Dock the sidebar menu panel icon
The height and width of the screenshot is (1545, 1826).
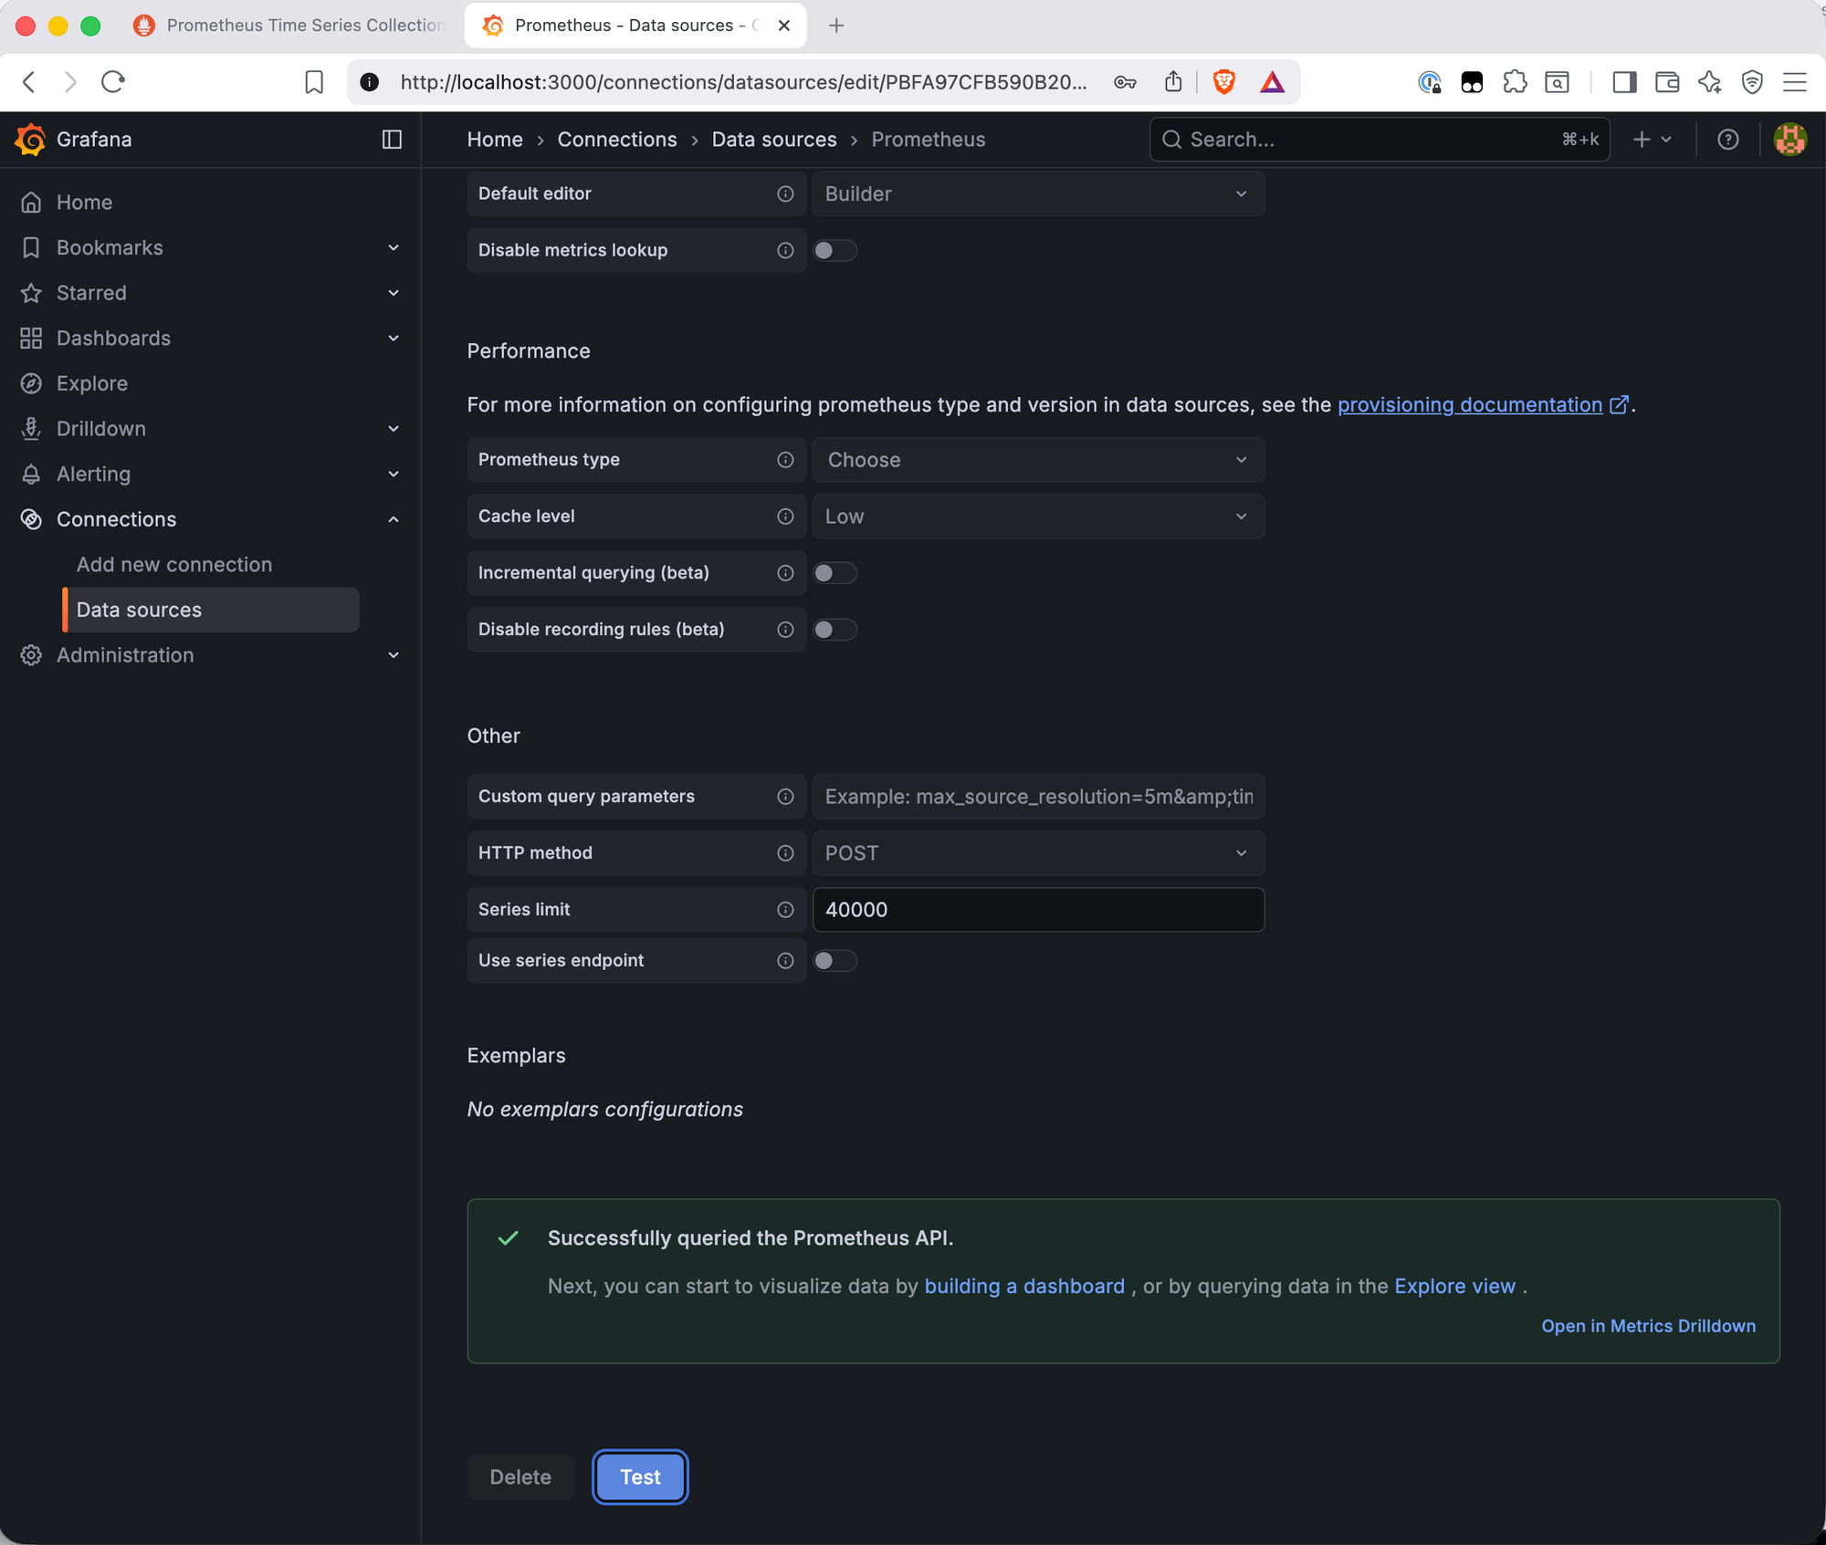coord(392,139)
